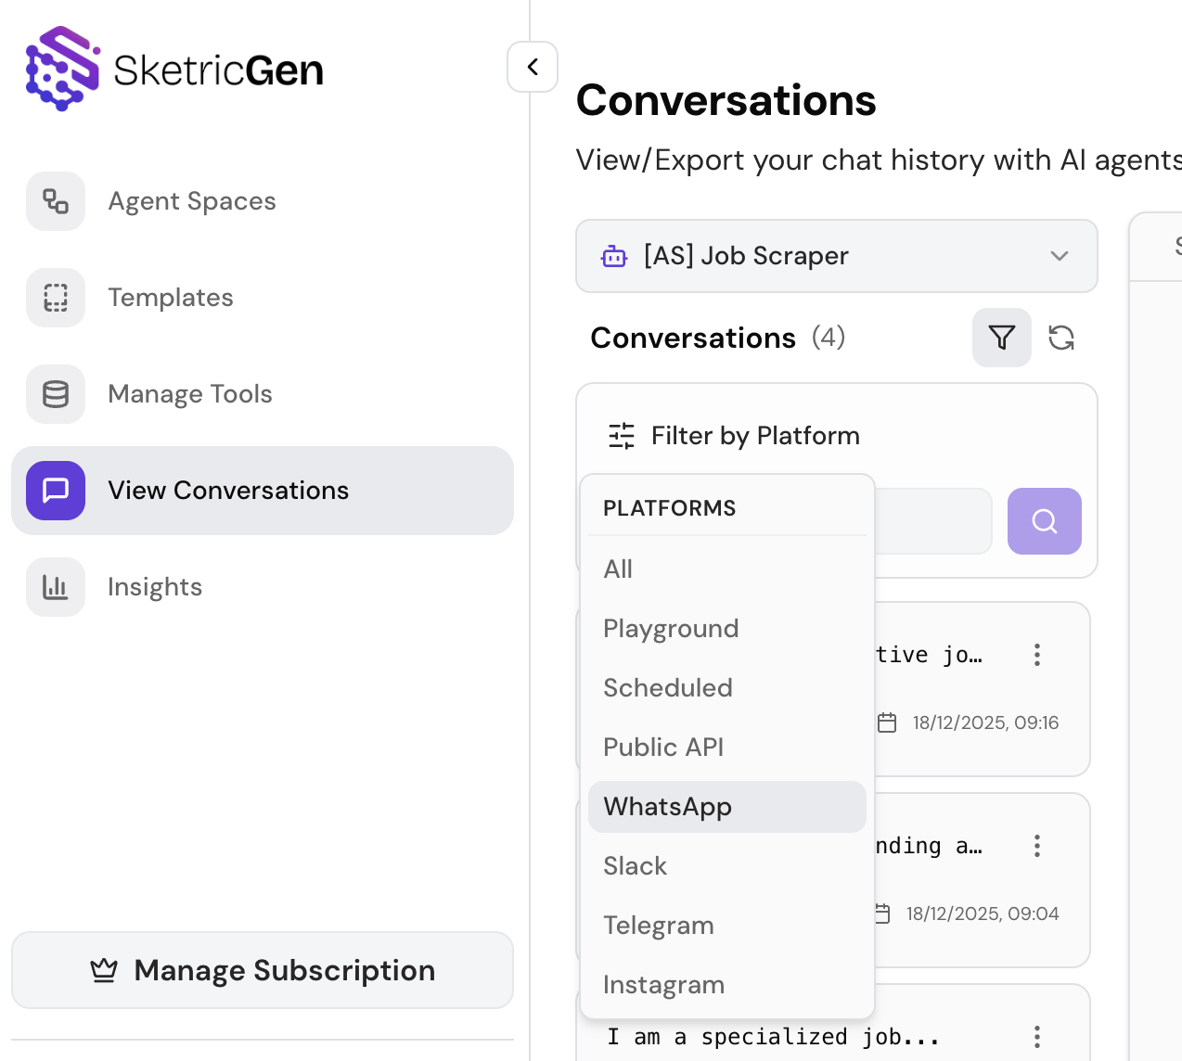Open the Agent Spaces section
The height and width of the screenshot is (1061, 1182).
tap(191, 200)
